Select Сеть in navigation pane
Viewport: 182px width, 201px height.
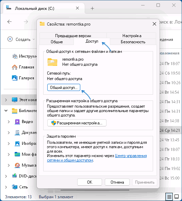23,187
